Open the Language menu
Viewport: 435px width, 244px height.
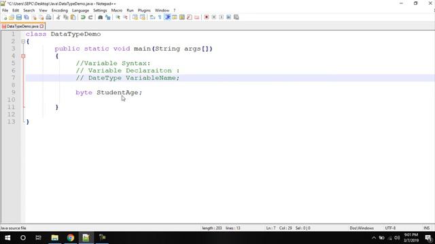click(x=80, y=10)
